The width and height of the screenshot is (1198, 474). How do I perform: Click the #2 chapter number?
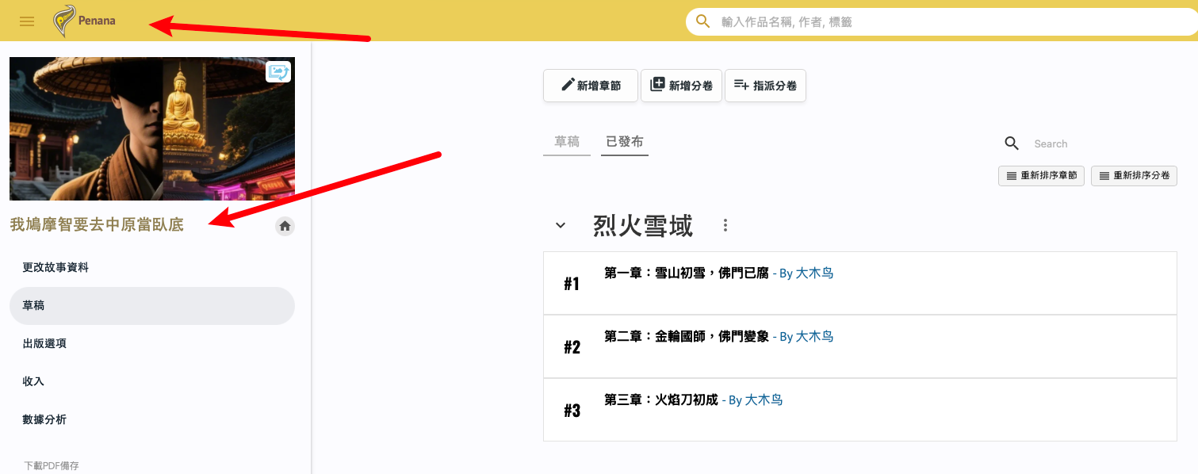(572, 347)
